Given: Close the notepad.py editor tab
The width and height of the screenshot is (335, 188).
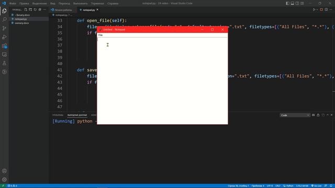Looking at the screenshot, I should click(97, 10).
